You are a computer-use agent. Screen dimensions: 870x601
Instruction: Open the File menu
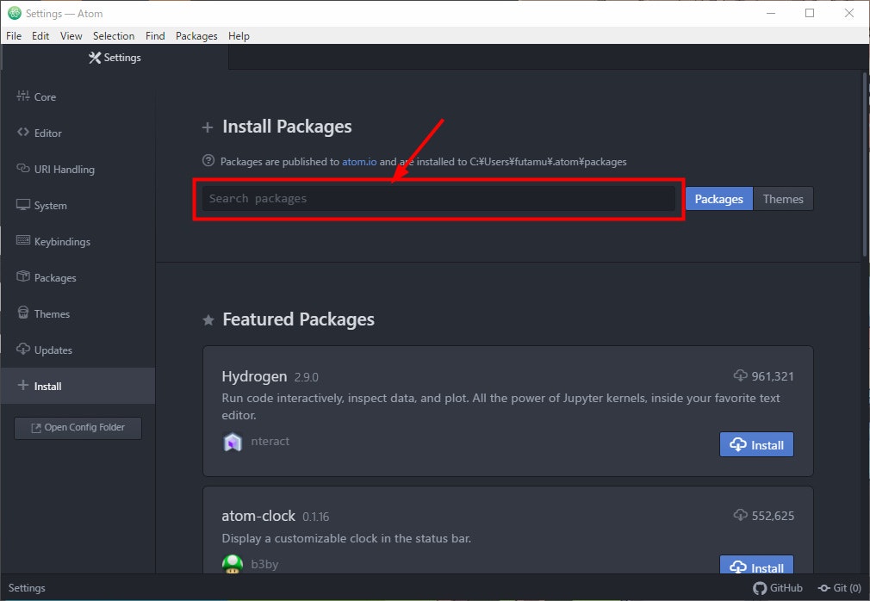(x=14, y=36)
